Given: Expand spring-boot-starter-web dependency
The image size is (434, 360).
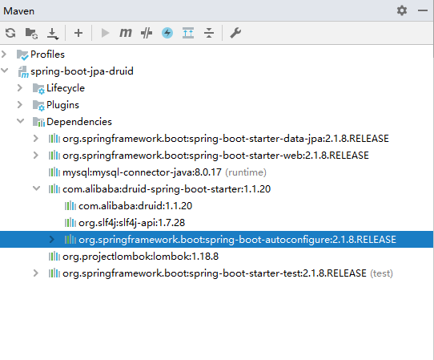Looking at the screenshot, I should pyautogui.click(x=36, y=156).
